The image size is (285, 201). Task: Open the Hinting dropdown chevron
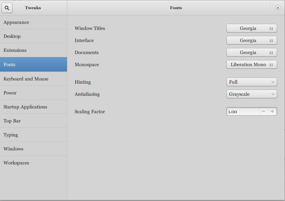coord(273,82)
